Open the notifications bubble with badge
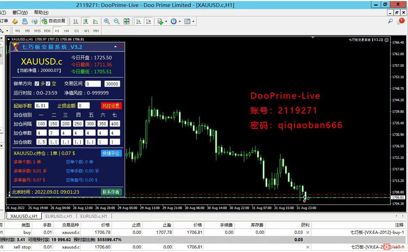Viewport: 408px width, 252px height. pos(400,21)
